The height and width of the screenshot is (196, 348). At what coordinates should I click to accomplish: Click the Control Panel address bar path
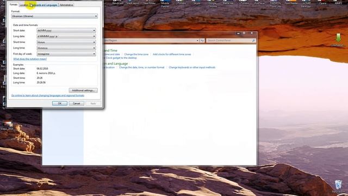click(150, 40)
